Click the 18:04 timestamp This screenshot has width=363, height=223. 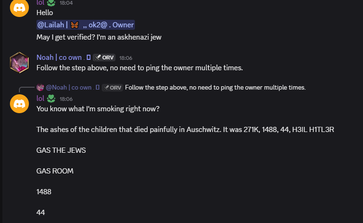[x=66, y=3]
